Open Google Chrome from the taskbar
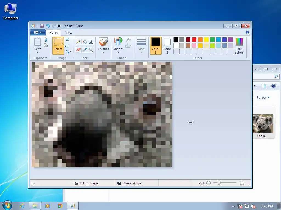Viewport: 281px width, 210px height. [60, 206]
